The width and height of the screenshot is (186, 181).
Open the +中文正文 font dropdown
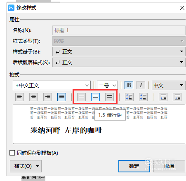52,85
